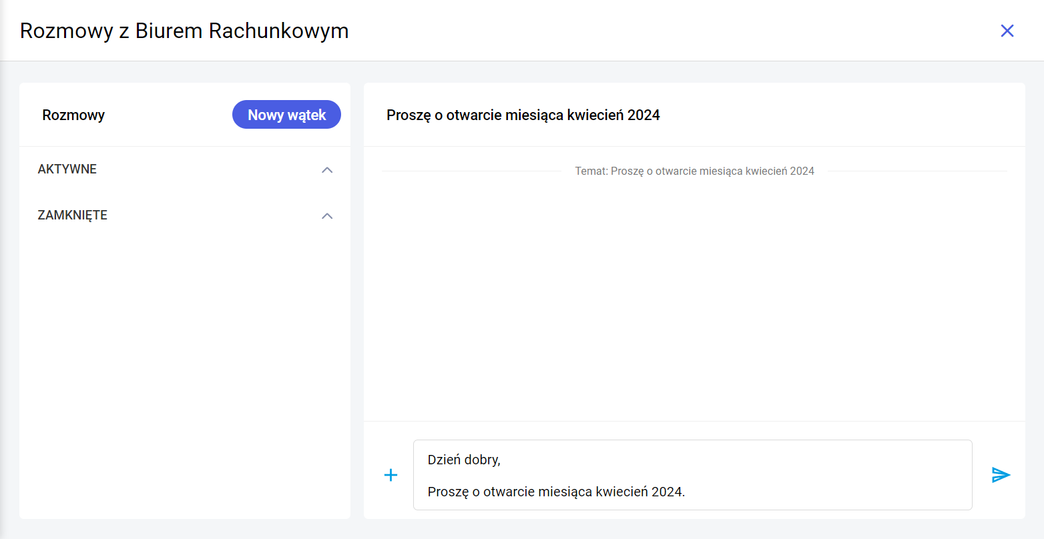The image size is (1044, 539).
Task: Close the Rozmowy z Biurem Rachunkowym panel
Action: pyautogui.click(x=1007, y=31)
